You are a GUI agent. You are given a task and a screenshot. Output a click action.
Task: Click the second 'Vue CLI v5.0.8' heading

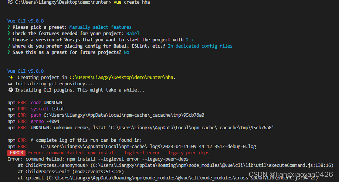coord(26,71)
